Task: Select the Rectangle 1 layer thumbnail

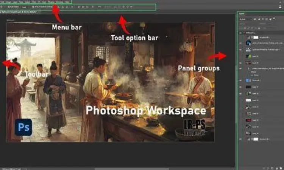Action: click(247, 80)
